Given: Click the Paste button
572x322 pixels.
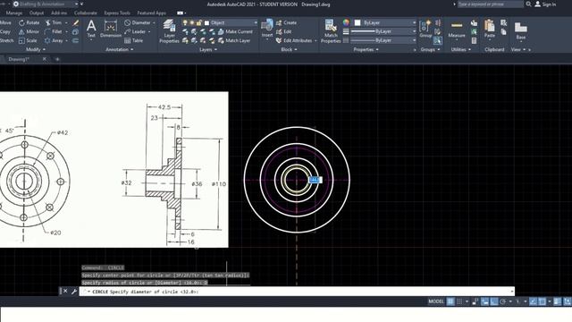Looking at the screenshot, I should (x=490, y=30).
